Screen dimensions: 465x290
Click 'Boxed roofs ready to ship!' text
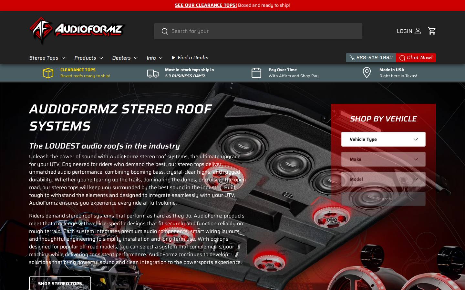85,76
